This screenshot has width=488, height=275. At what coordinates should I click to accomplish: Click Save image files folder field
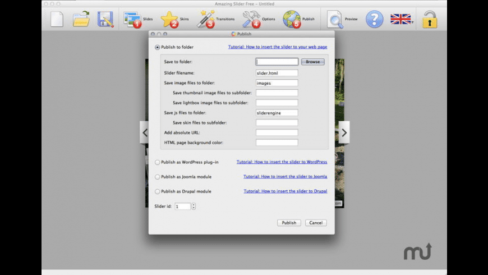(277, 83)
